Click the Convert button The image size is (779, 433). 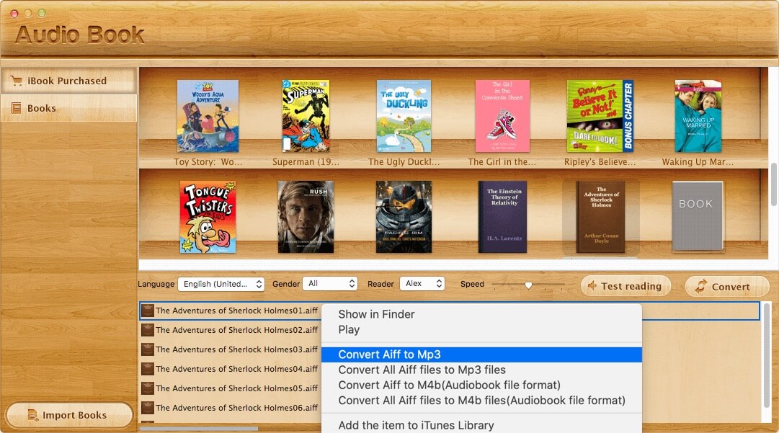(x=726, y=286)
